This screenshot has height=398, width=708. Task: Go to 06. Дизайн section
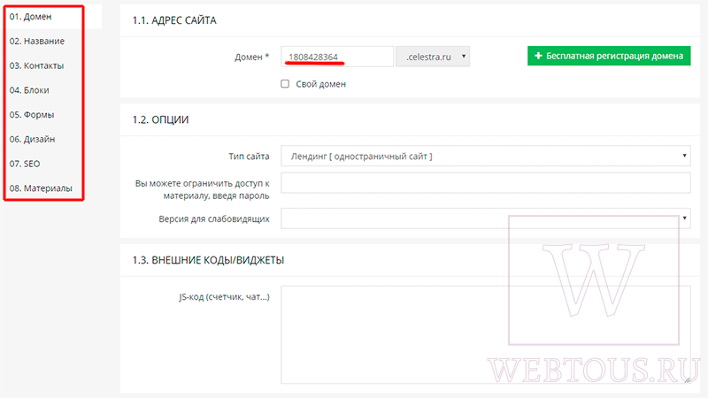coord(32,139)
